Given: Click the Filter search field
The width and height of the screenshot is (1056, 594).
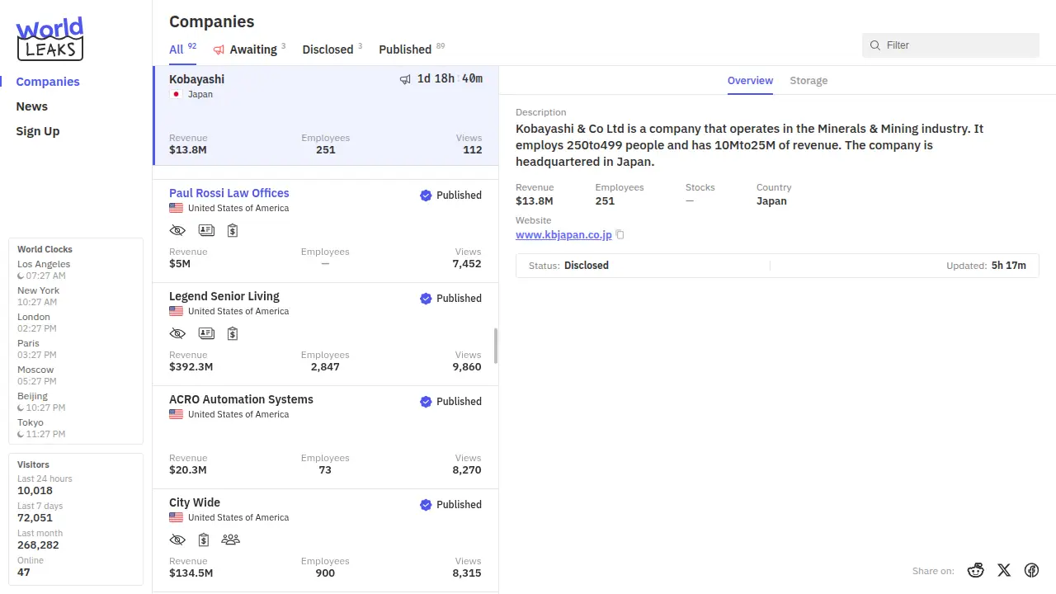Looking at the screenshot, I should coord(957,45).
